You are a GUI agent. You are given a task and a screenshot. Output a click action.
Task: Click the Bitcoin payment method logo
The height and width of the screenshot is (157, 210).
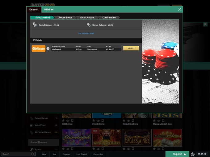[x=39, y=48]
